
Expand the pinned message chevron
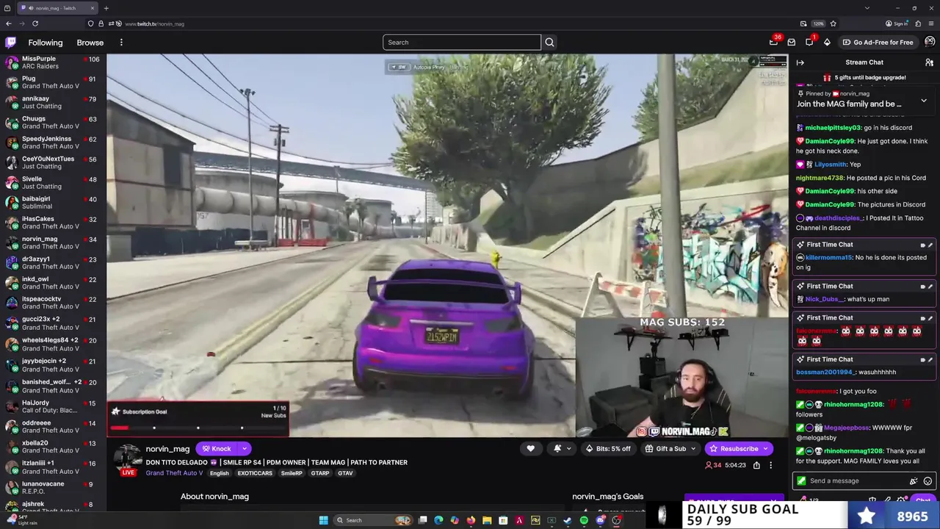pyautogui.click(x=924, y=101)
